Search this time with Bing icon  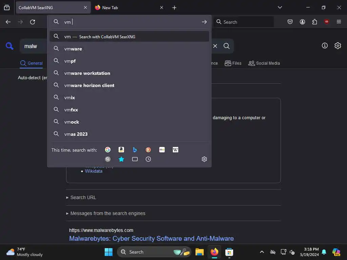(x=135, y=150)
